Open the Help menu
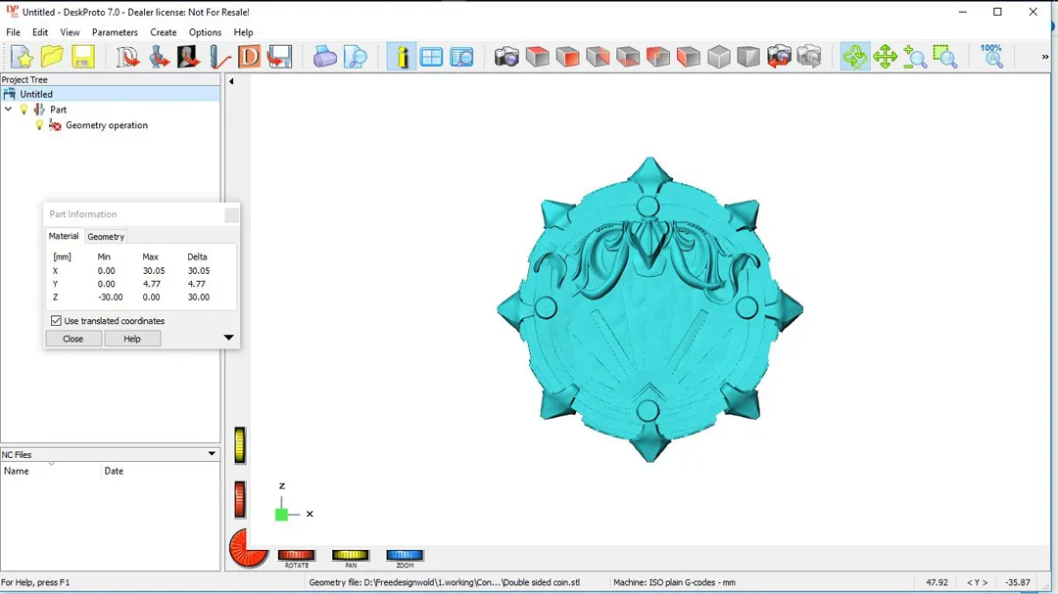1058x594 pixels. tap(243, 32)
